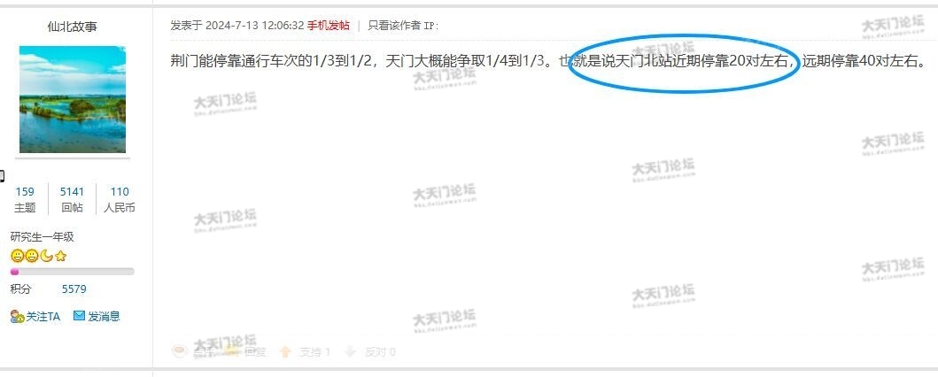Click the 发消息 envelope icon

click(x=79, y=315)
